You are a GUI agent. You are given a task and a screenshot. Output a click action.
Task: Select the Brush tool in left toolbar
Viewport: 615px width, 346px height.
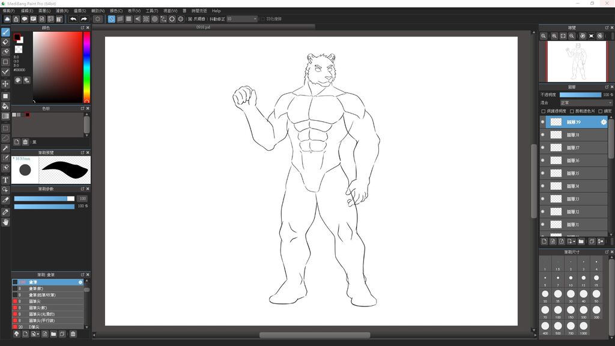[5, 32]
